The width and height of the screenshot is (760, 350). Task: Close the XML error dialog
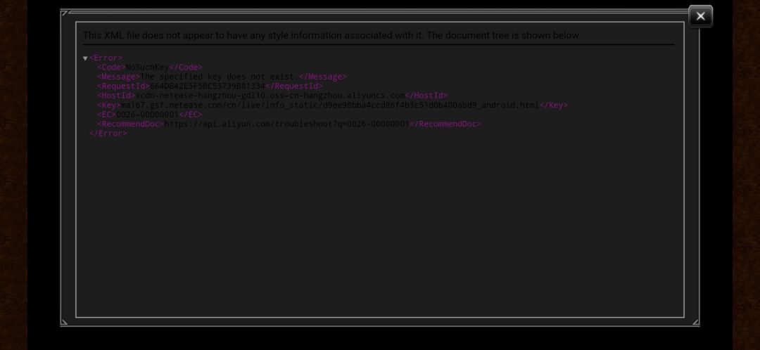[x=700, y=16]
